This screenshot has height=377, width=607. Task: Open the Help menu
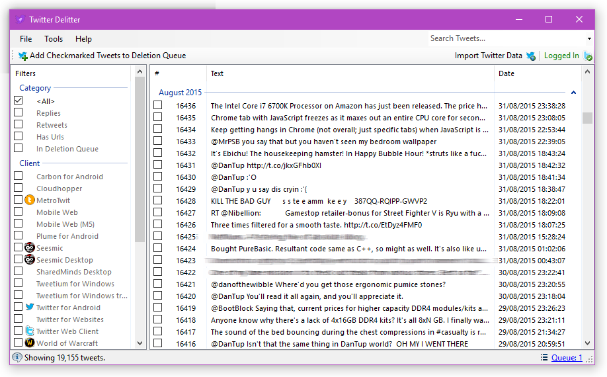[83, 39]
